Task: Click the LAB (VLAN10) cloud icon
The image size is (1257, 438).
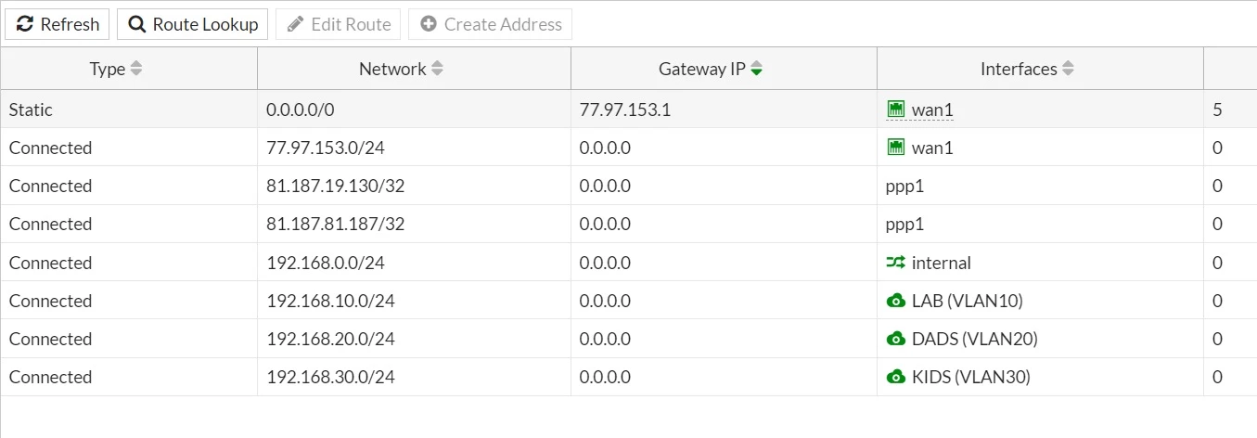Action: [x=895, y=301]
